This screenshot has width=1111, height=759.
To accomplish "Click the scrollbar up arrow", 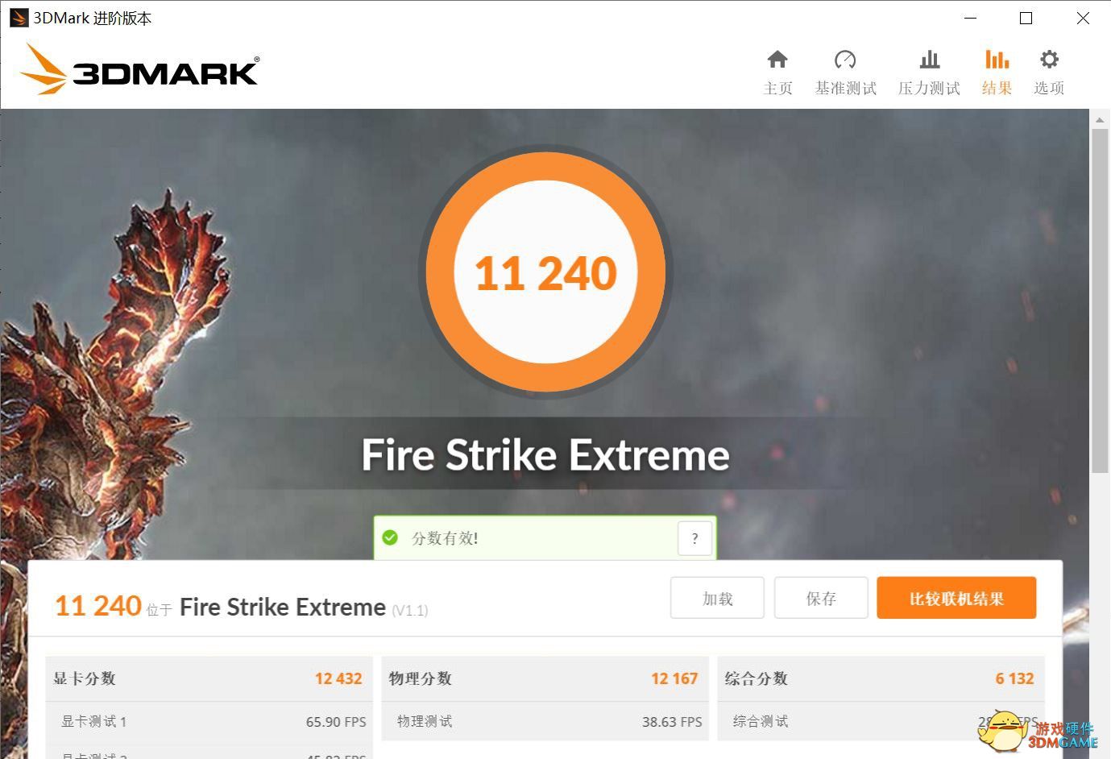I will 1100,119.
